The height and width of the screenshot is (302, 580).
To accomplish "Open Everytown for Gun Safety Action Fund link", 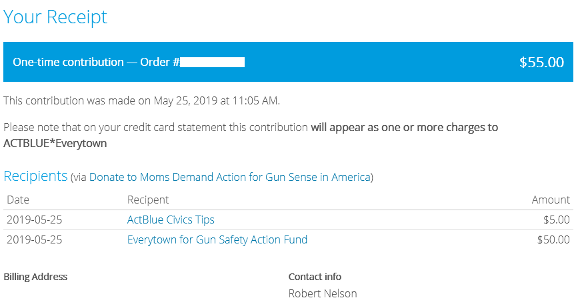I will pos(217,239).
